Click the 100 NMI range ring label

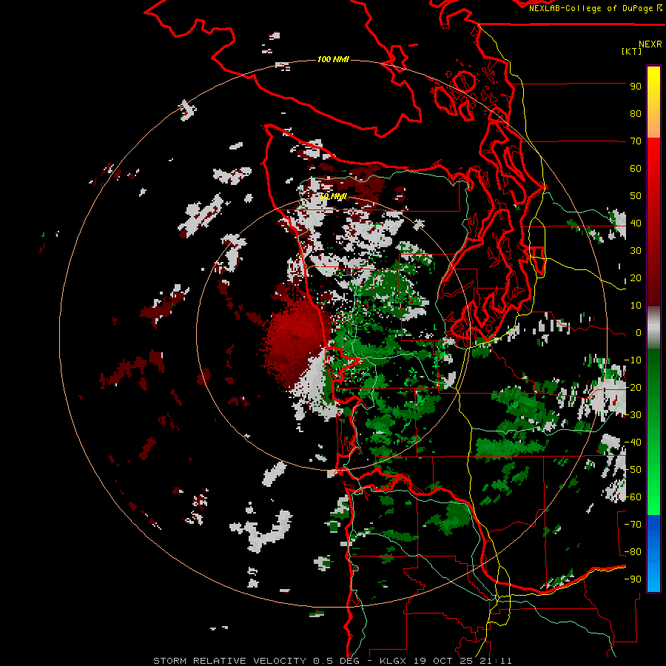333,59
